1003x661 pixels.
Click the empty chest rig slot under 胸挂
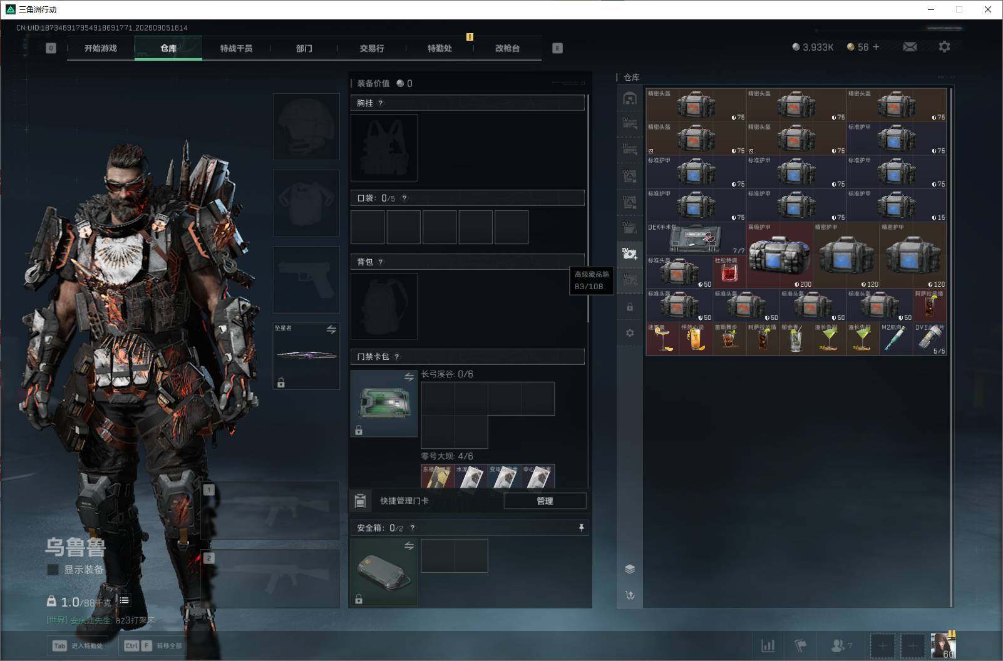coord(384,148)
